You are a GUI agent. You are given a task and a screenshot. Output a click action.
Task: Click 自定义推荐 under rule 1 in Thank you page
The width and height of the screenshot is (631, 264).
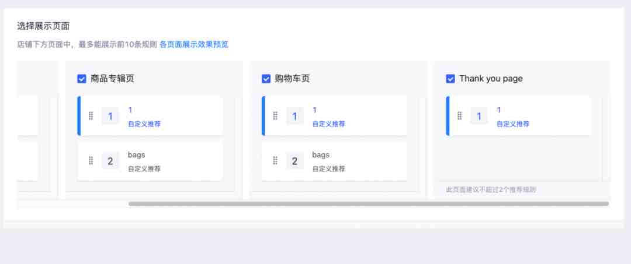513,124
